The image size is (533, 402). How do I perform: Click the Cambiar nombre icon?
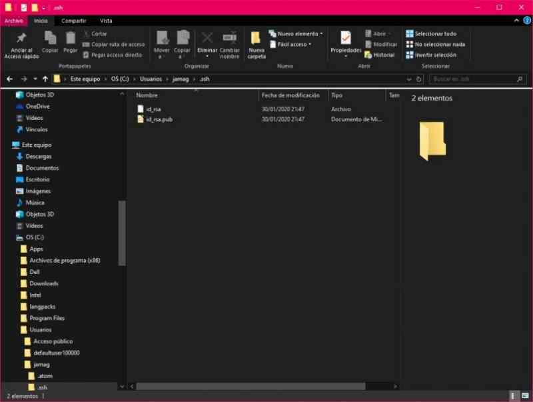(x=230, y=41)
